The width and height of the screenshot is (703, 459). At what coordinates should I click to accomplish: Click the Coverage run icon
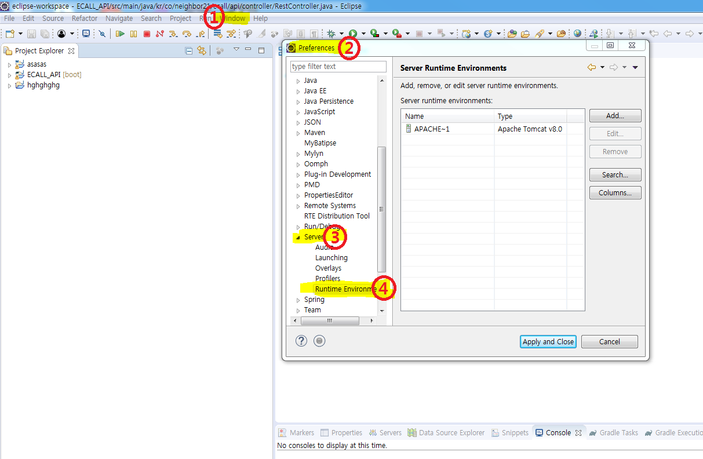pyautogui.click(x=374, y=34)
